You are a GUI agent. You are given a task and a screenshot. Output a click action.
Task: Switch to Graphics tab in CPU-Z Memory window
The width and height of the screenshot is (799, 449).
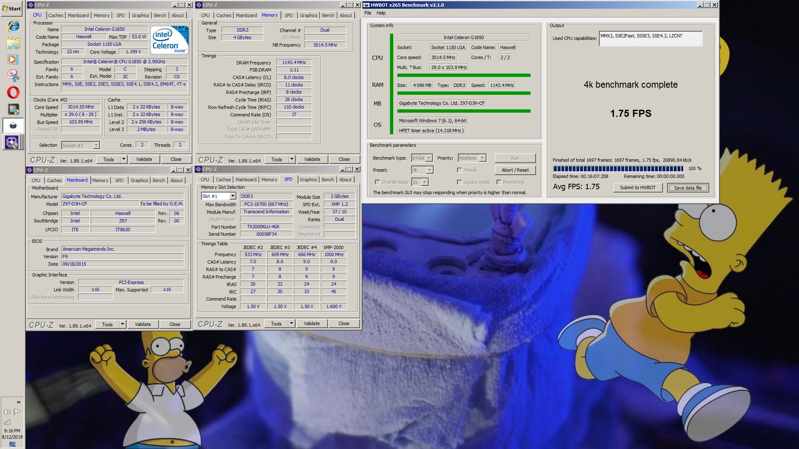[308, 15]
